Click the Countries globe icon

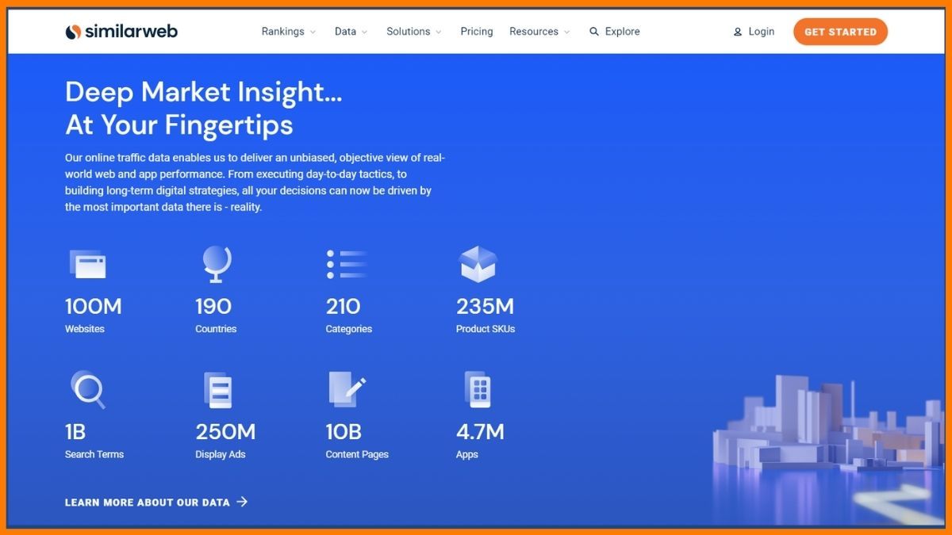coord(215,263)
